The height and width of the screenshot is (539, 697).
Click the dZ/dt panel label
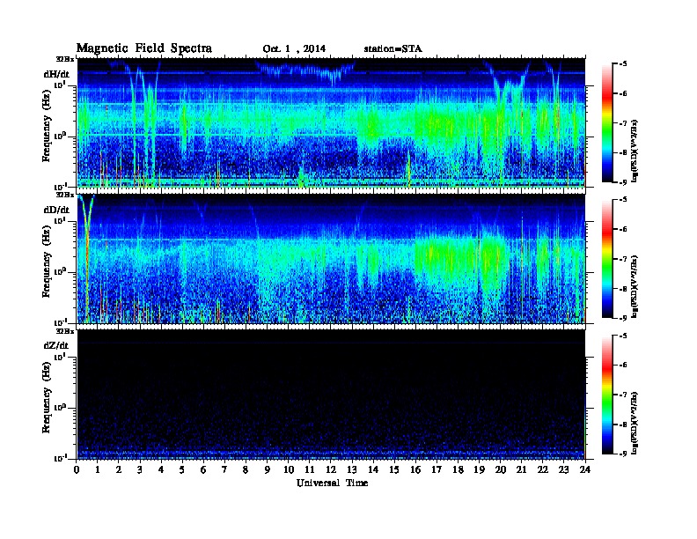[x=56, y=345]
